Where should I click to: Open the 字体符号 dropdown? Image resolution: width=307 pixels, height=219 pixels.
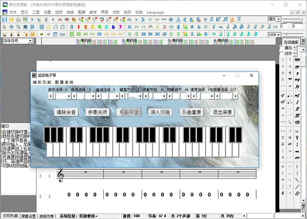click(30, 41)
